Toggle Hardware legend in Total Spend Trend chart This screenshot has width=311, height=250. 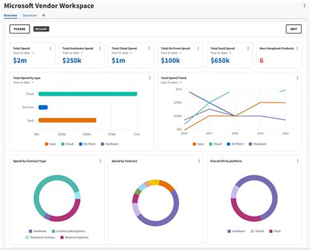[258, 144]
